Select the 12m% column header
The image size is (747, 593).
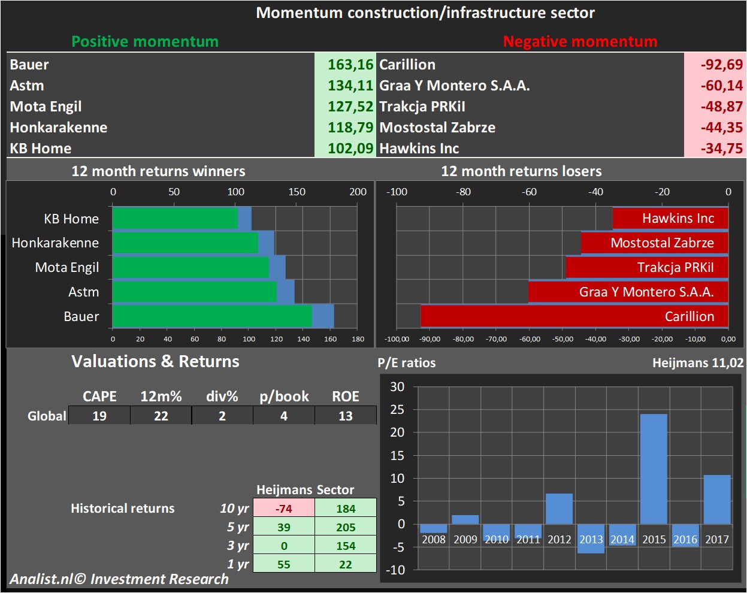[161, 397]
